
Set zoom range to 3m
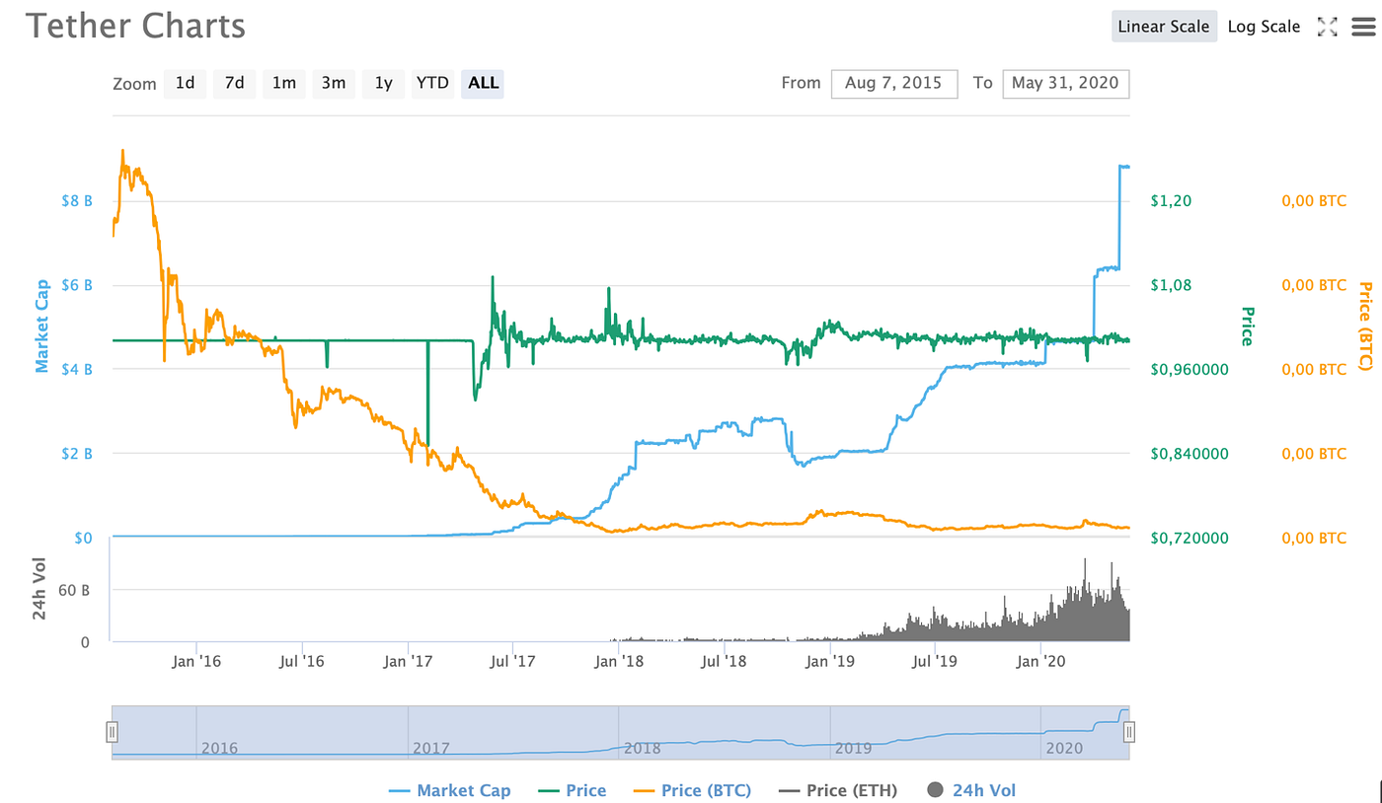[334, 83]
